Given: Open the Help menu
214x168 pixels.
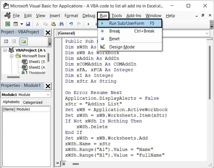Looking at the screenshot, I should pos(170,16).
